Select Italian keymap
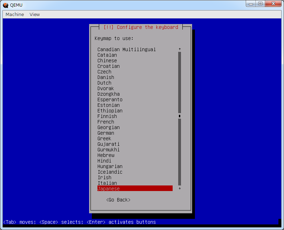 click(x=135, y=183)
